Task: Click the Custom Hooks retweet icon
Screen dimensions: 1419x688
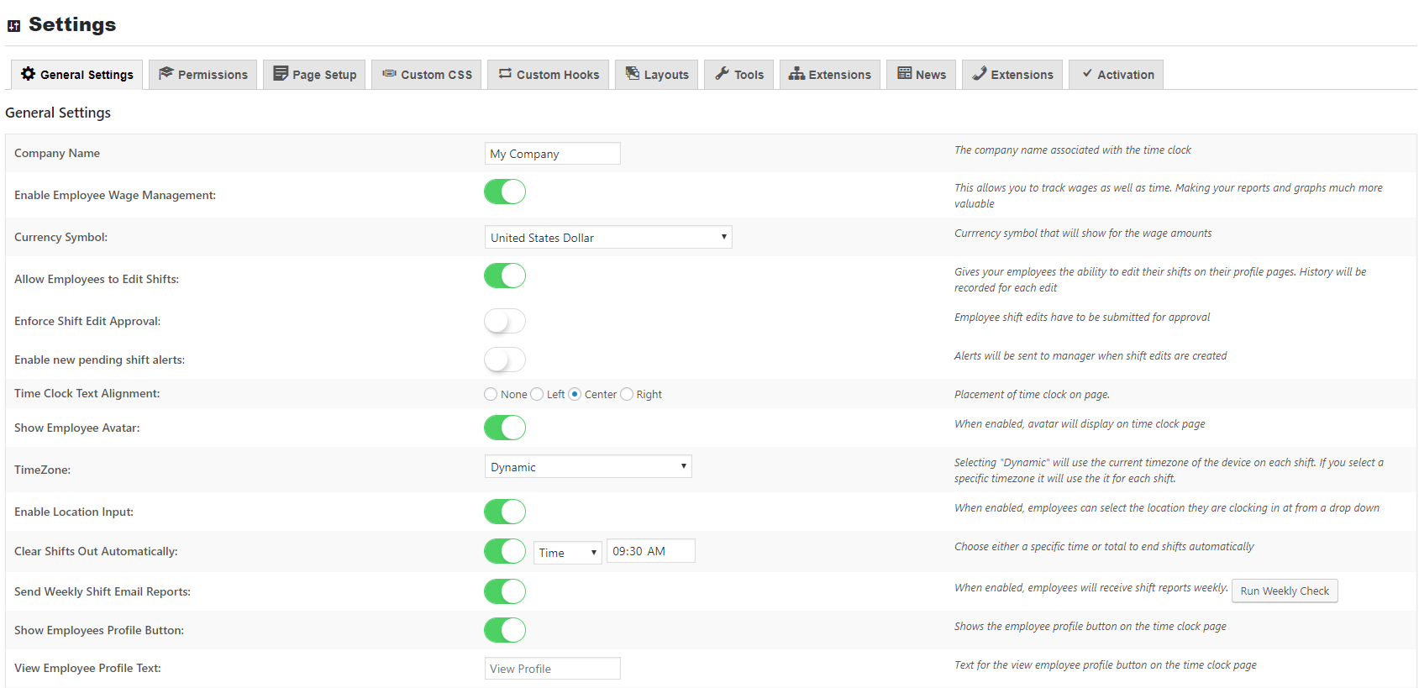Action: click(505, 74)
